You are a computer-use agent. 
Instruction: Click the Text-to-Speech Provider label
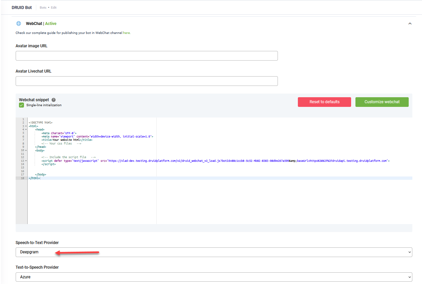pyautogui.click(x=37, y=267)
